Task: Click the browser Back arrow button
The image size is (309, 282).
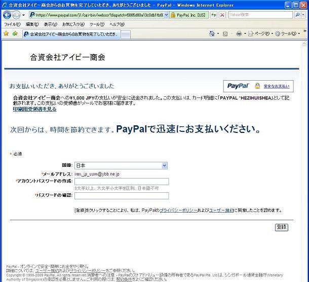Action: pyautogui.click(x=7, y=15)
